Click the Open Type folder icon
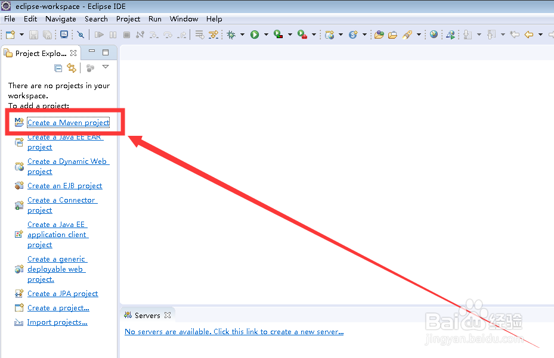This screenshot has height=358, width=554. coord(379,35)
